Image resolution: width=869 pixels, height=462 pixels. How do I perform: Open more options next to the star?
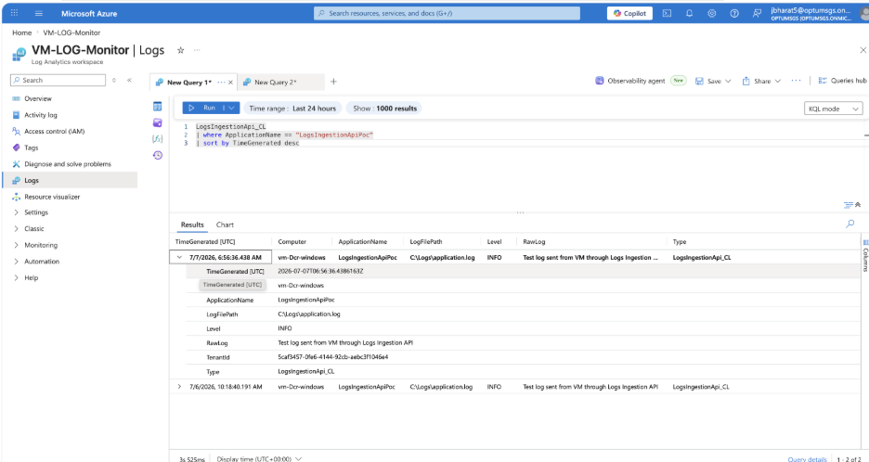pyautogui.click(x=197, y=50)
